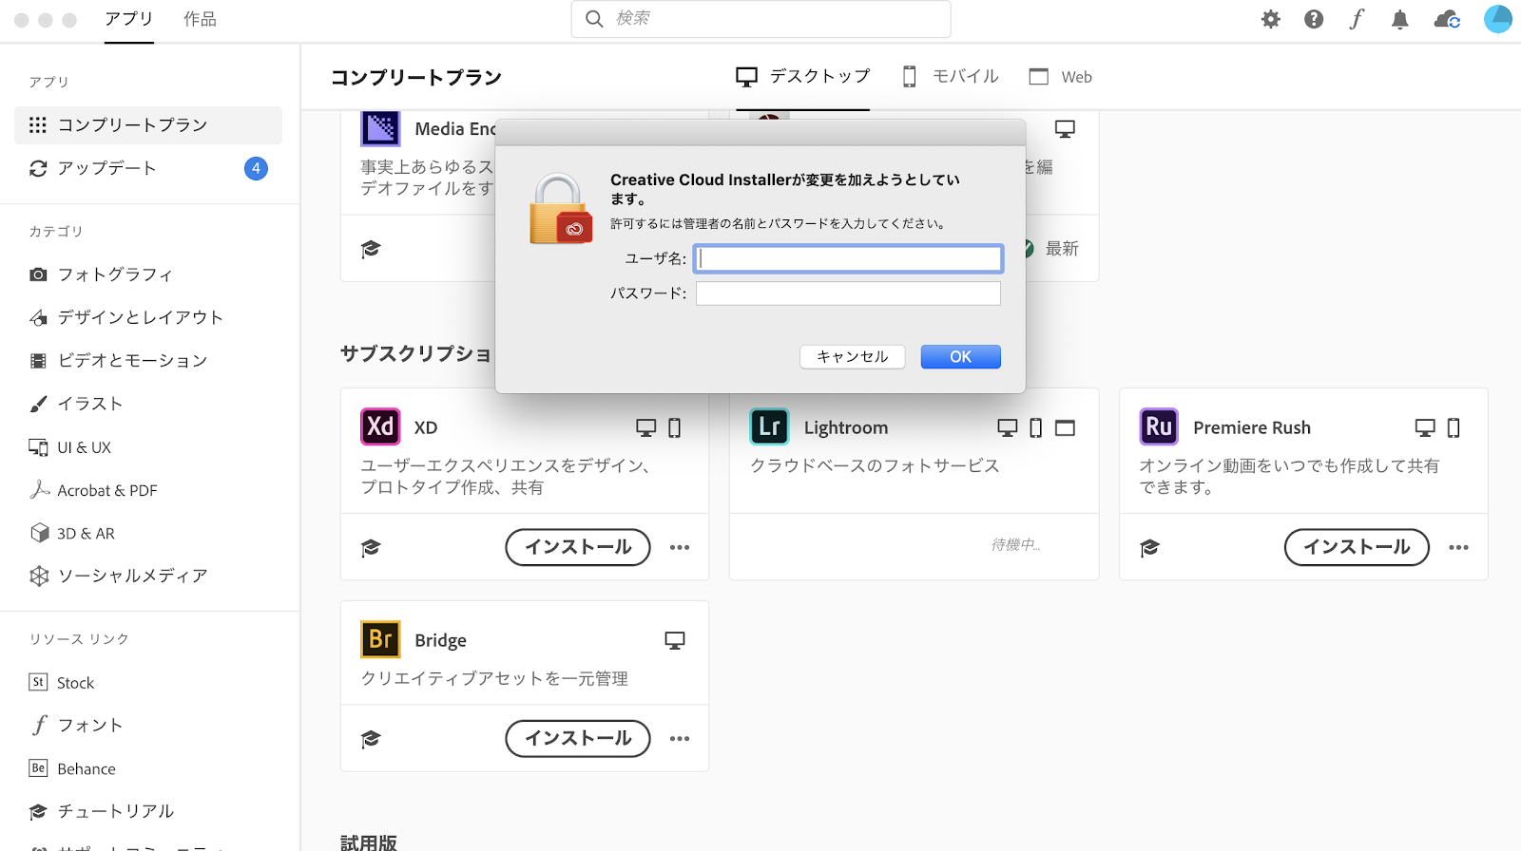Viewport: 1521px width, 851px height.
Task: Open tutorial icon on XD card
Action: click(x=371, y=547)
